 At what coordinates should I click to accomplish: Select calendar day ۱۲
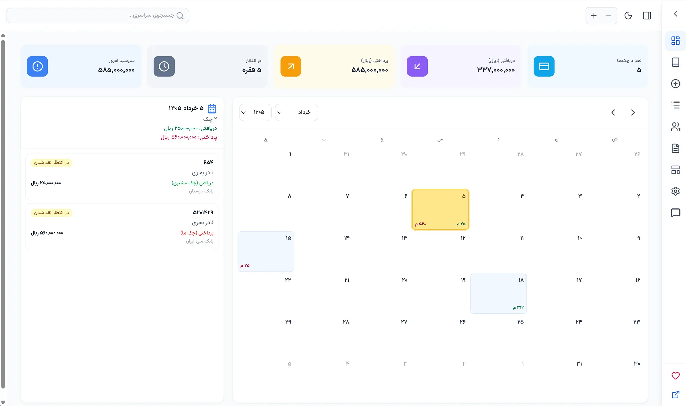tap(440, 251)
